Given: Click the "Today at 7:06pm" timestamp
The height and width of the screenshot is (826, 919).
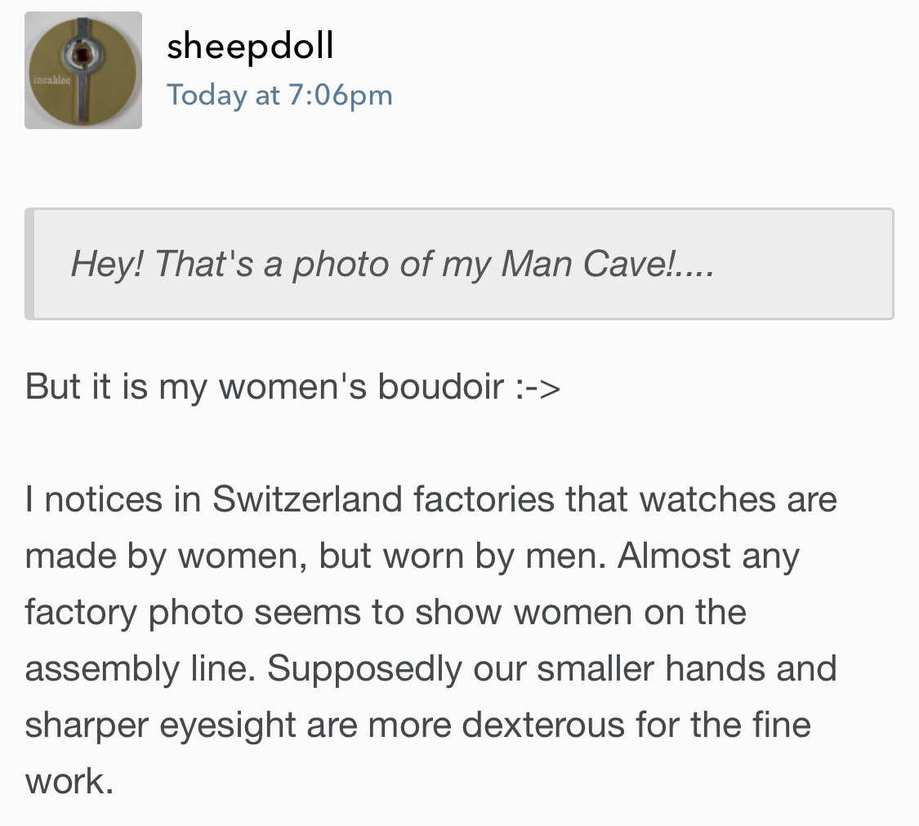Looking at the screenshot, I should [x=279, y=95].
